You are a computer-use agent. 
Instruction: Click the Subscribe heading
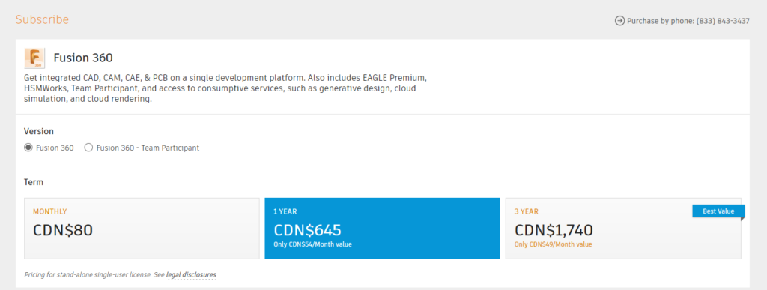[x=42, y=19]
